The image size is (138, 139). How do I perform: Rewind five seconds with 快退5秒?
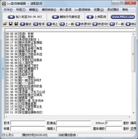point(83,24)
